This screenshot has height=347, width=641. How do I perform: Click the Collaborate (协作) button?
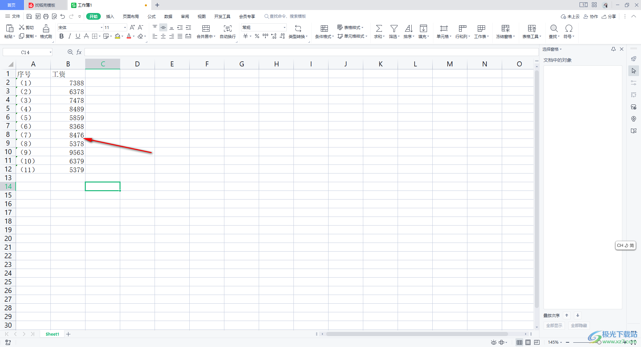(x=591, y=16)
